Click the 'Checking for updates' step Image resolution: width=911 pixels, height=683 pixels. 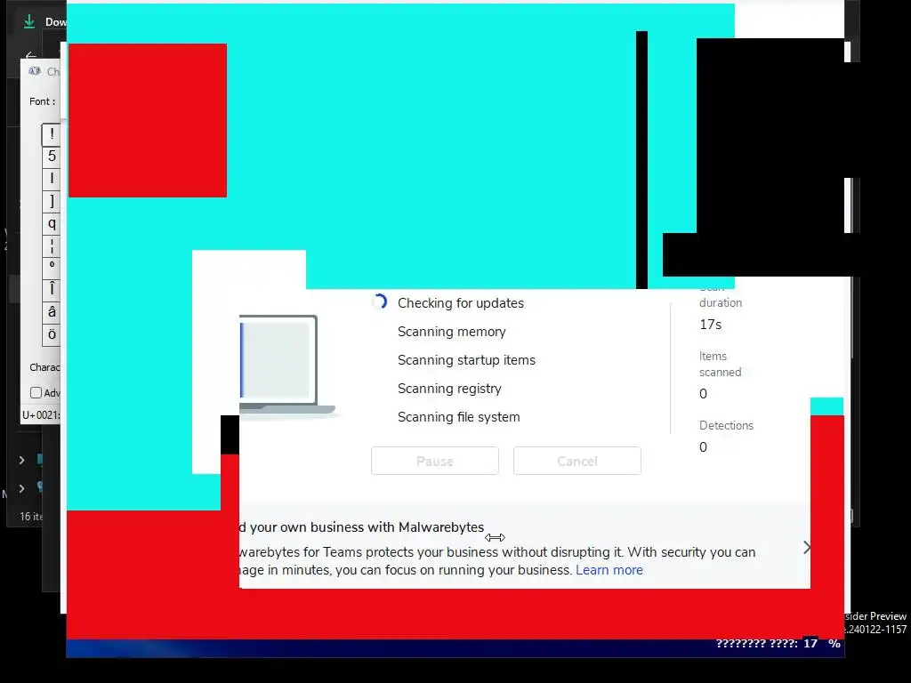click(460, 303)
